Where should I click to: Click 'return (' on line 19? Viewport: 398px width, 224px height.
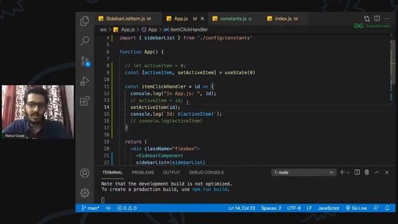point(136,142)
